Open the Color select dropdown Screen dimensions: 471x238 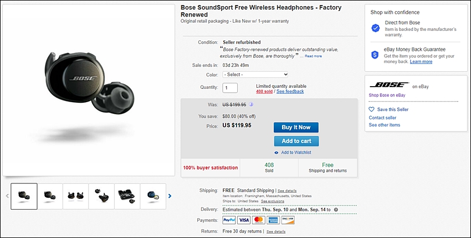point(255,75)
